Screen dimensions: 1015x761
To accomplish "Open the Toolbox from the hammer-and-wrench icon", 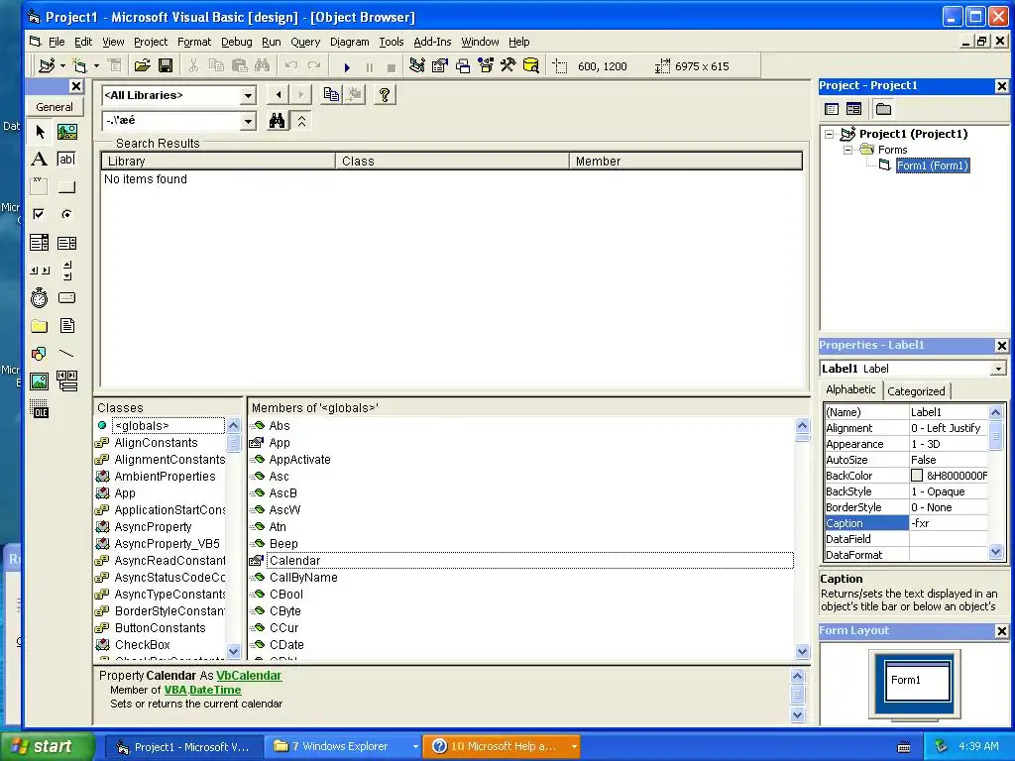I will coord(508,66).
